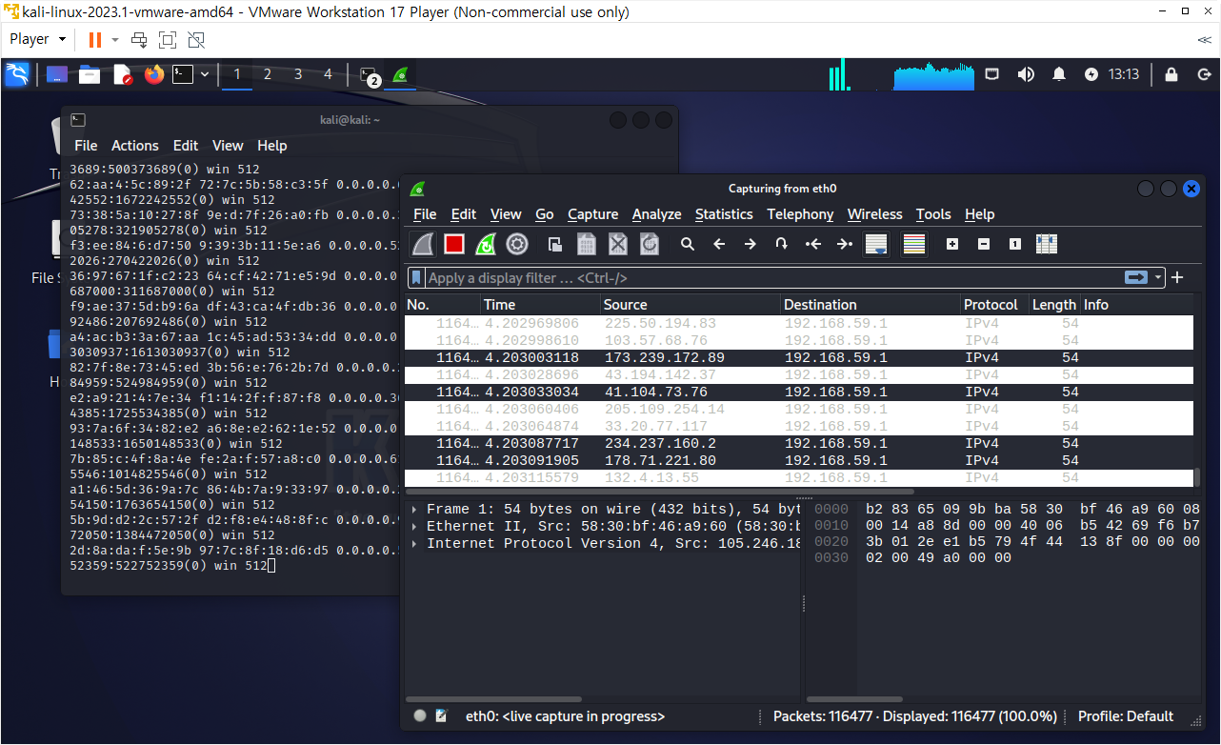Click Profile: Default in status bar
This screenshot has height=745, width=1221.
point(1125,716)
